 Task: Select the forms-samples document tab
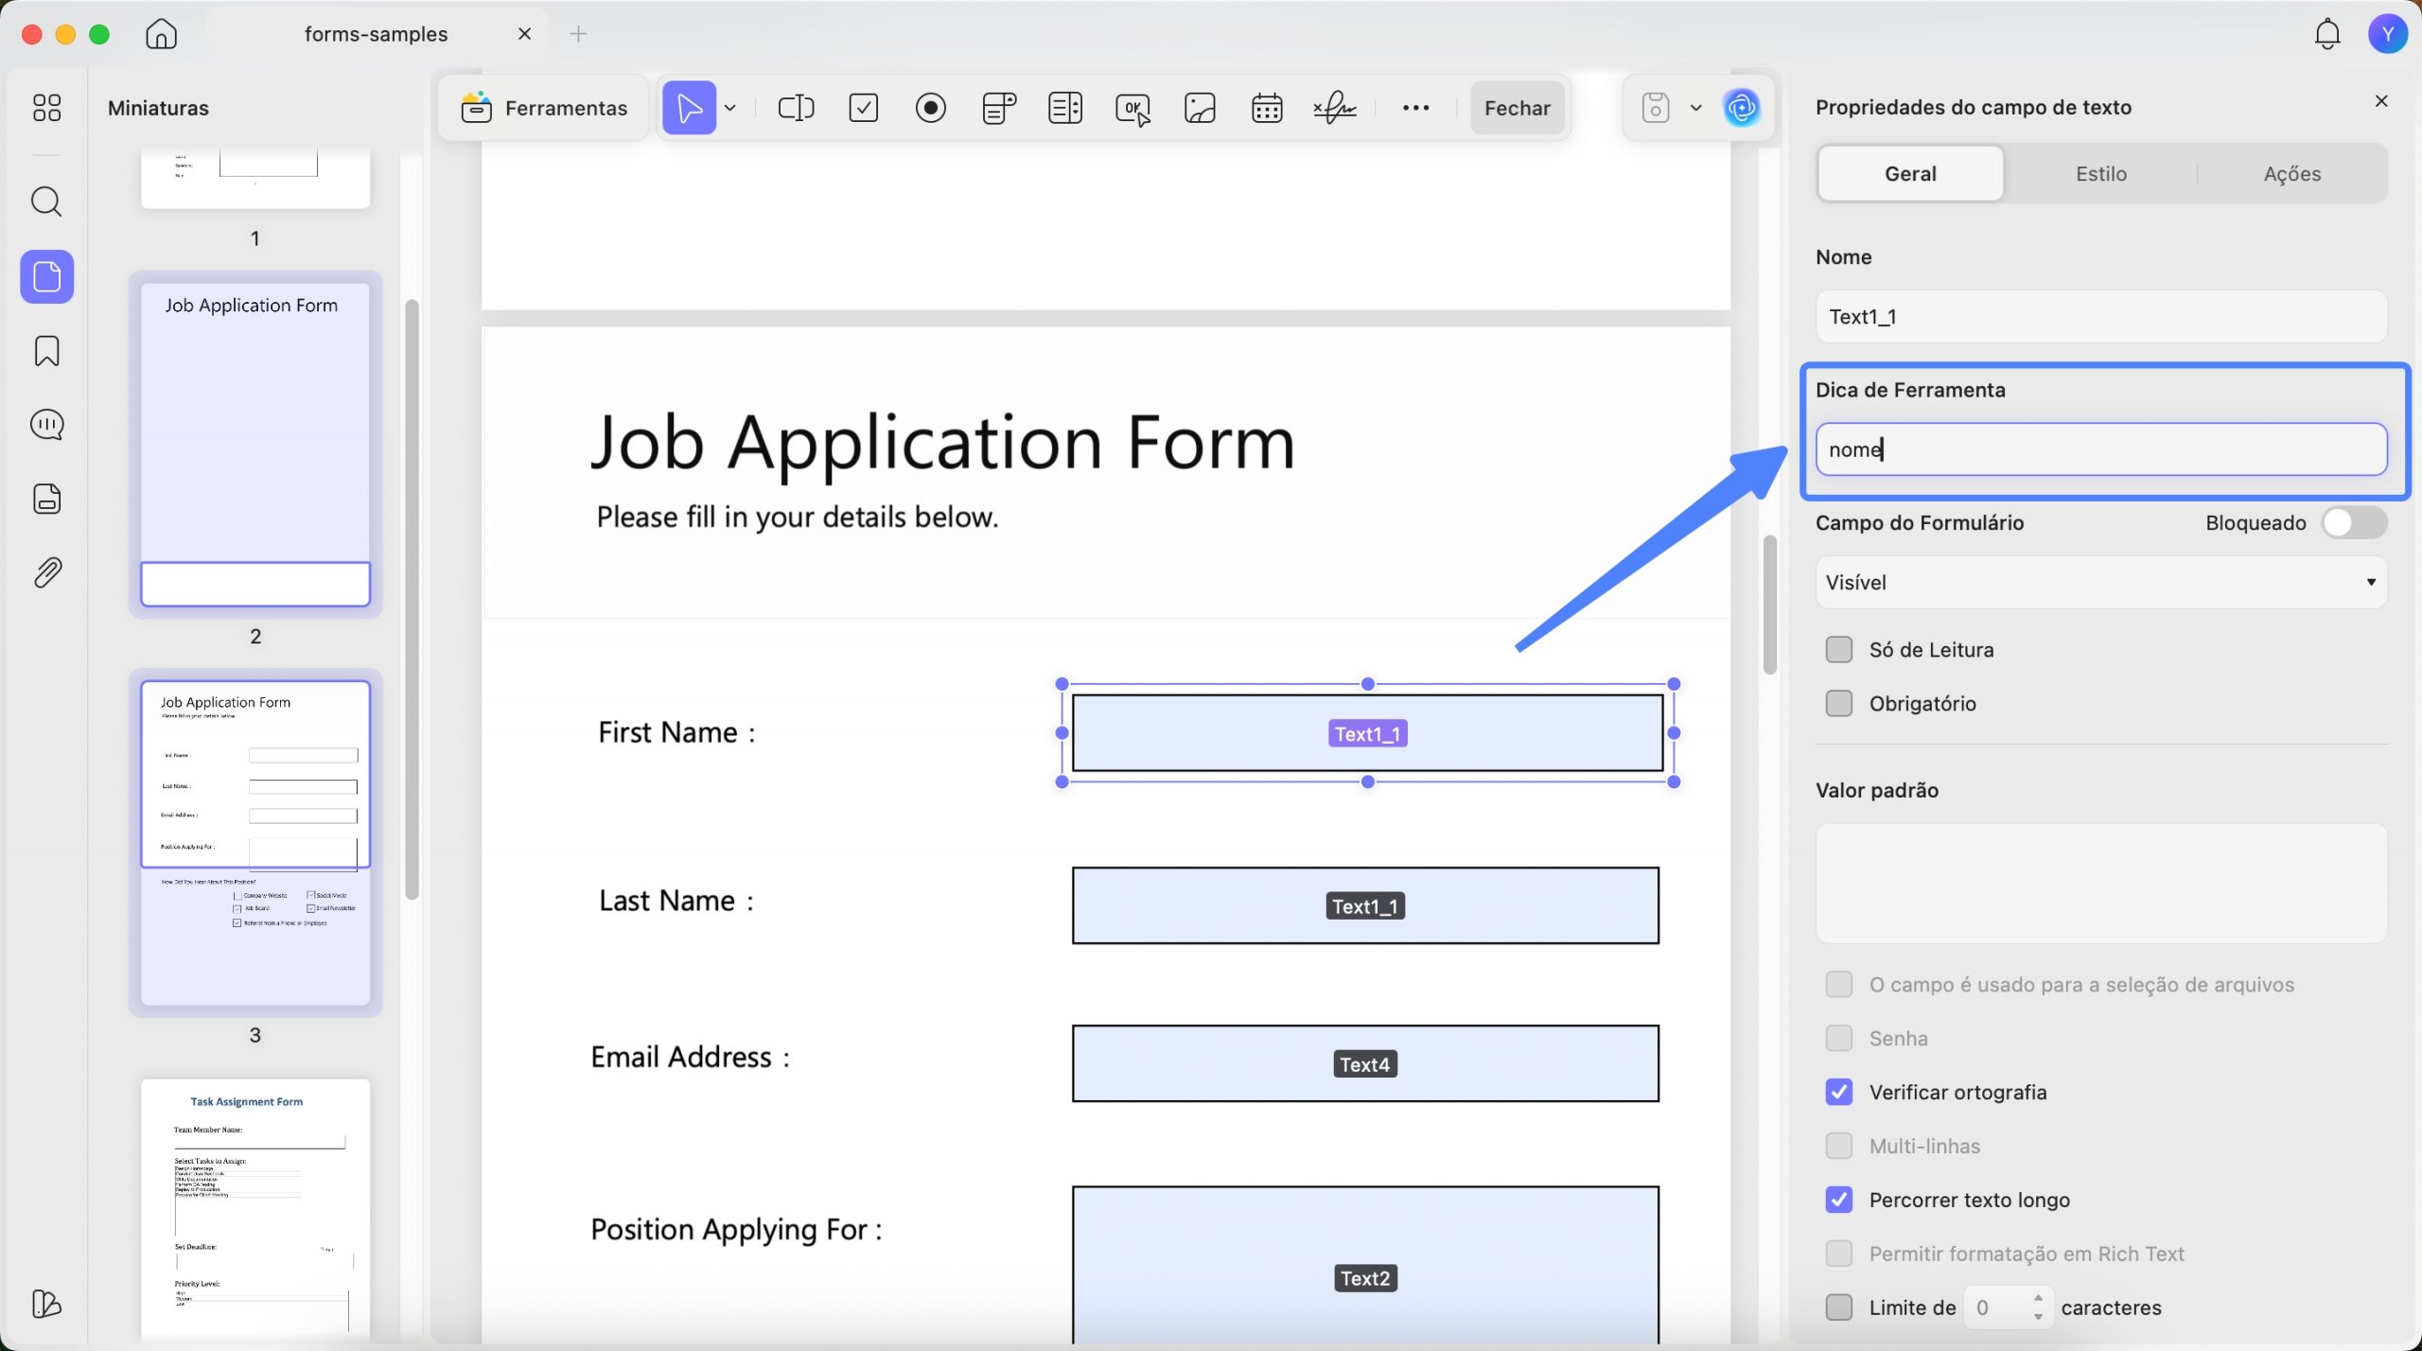(x=377, y=34)
